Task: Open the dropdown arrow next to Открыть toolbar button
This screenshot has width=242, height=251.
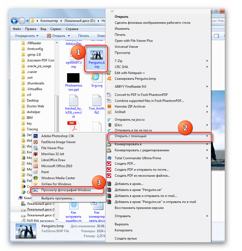Action: pos(69,36)
